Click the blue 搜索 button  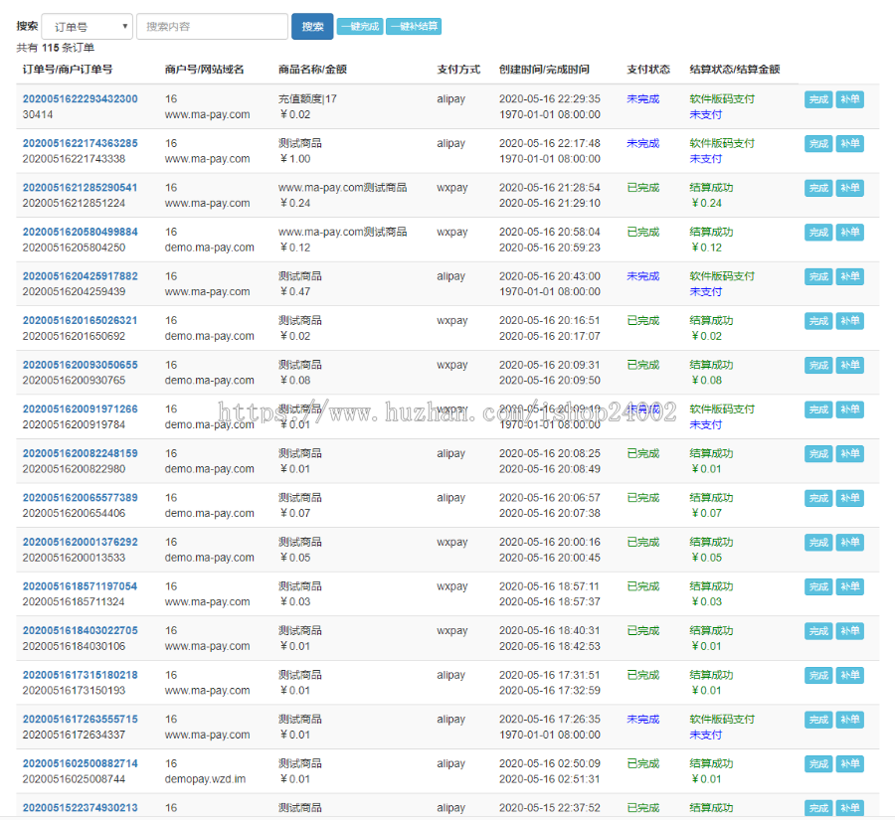(x=312, y=27)
